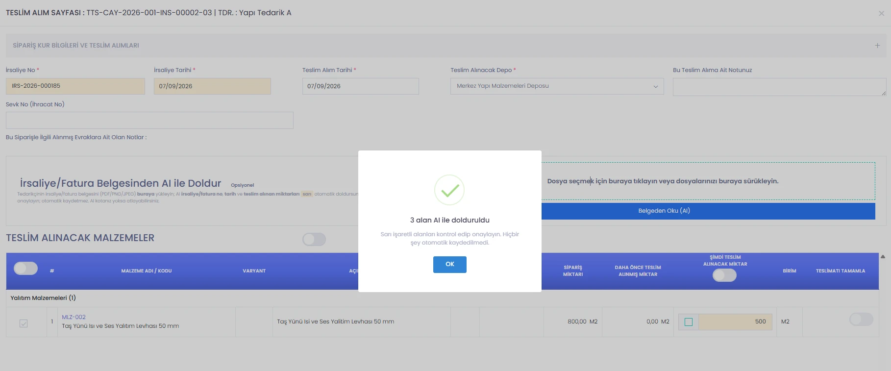Click the Daha Önce Teslim Alınmış Miktar header
Image resolution: width=891 pixels, height=371 pixels.
tap(638, 271)
